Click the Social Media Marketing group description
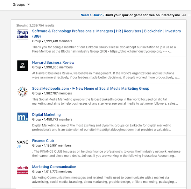Screen dimensions: 191x189 click(x=105, y=101)
